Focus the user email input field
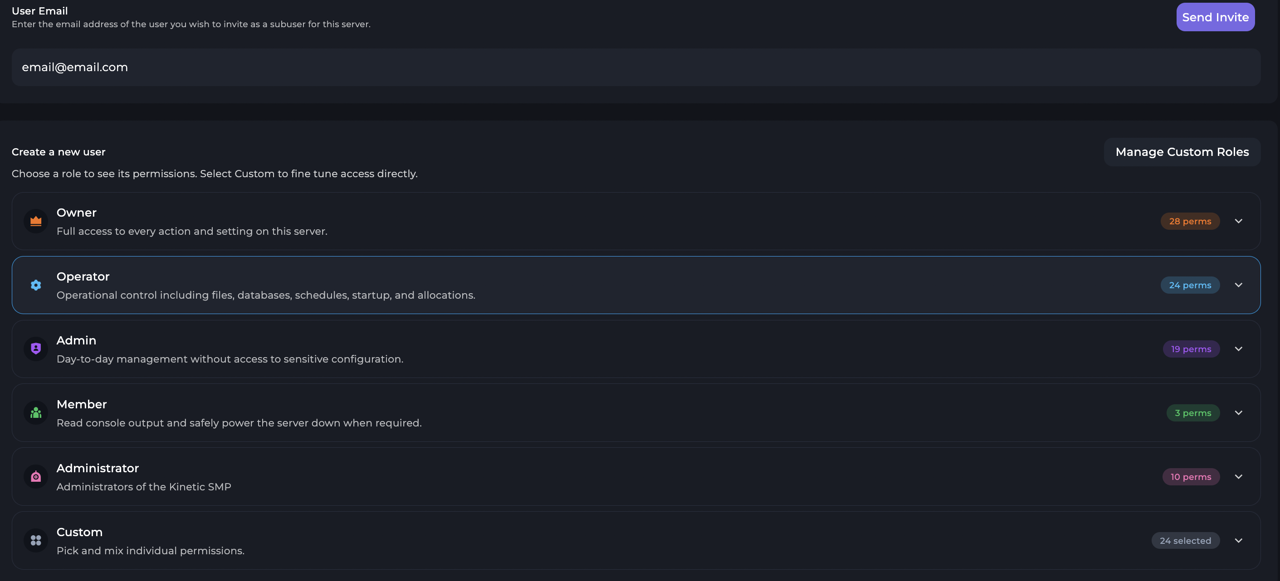1280x581 pixels. (636, 67)
